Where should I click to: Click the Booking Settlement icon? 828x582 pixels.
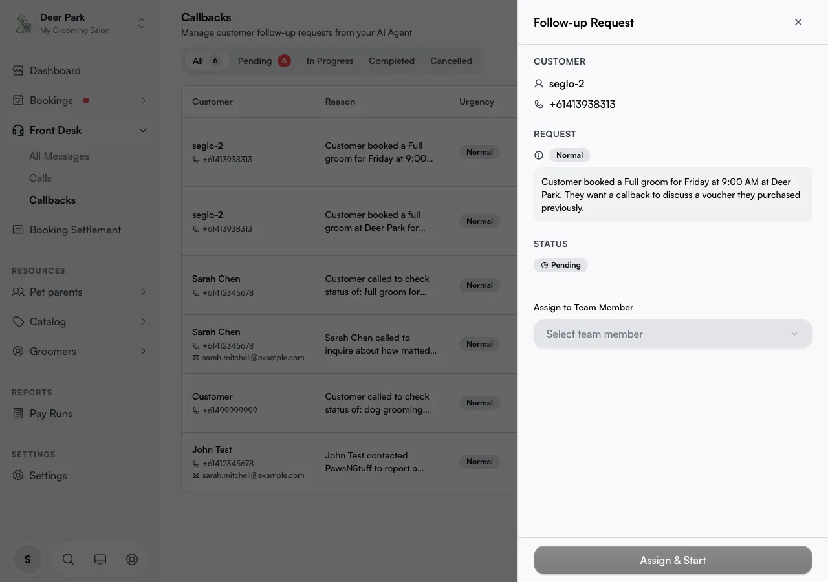point(18,230)
